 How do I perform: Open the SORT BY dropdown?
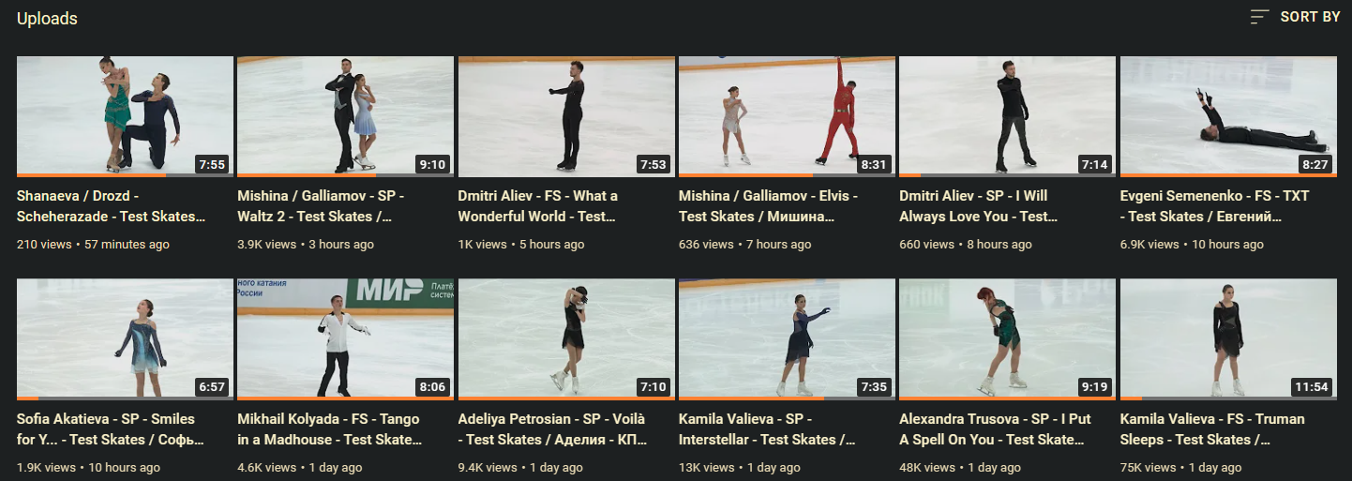[x=1295, y=17]
